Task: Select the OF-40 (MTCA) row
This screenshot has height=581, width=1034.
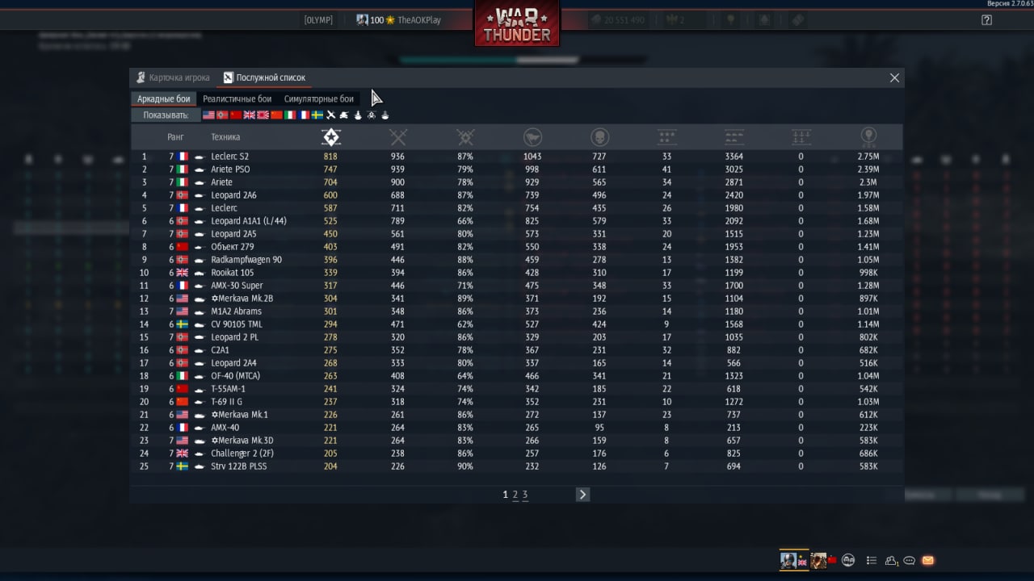Action: (516, 376)
